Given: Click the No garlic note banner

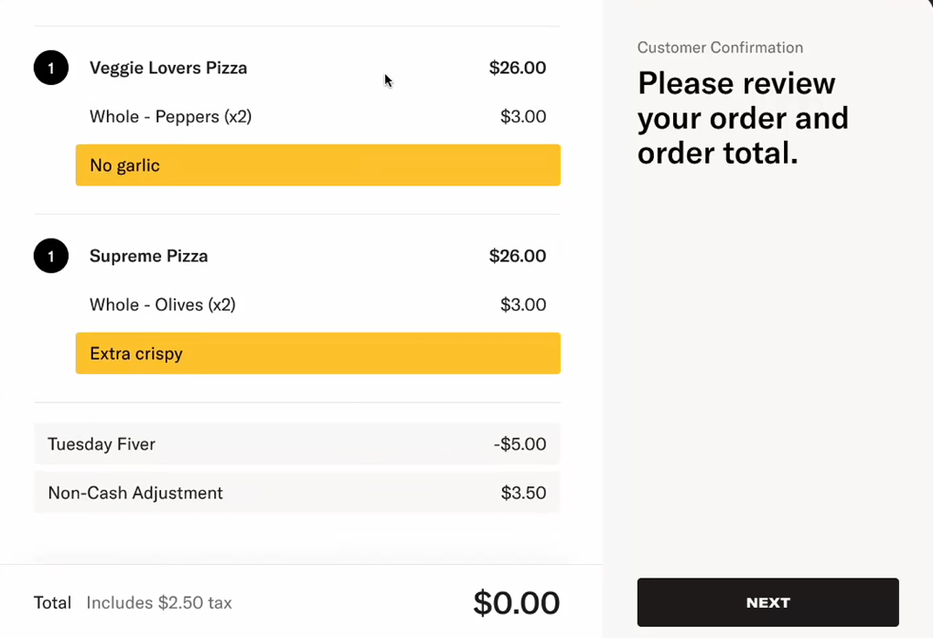Looking at the screenshot, I should click(x=317, y=165).
